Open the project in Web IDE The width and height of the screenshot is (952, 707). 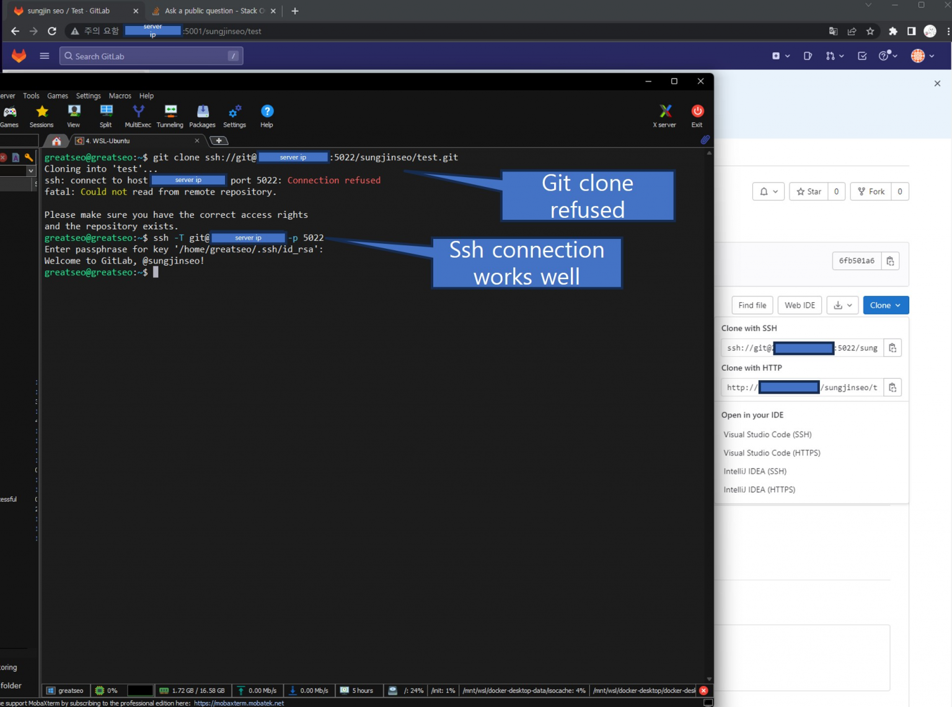[x=800, y=305]
